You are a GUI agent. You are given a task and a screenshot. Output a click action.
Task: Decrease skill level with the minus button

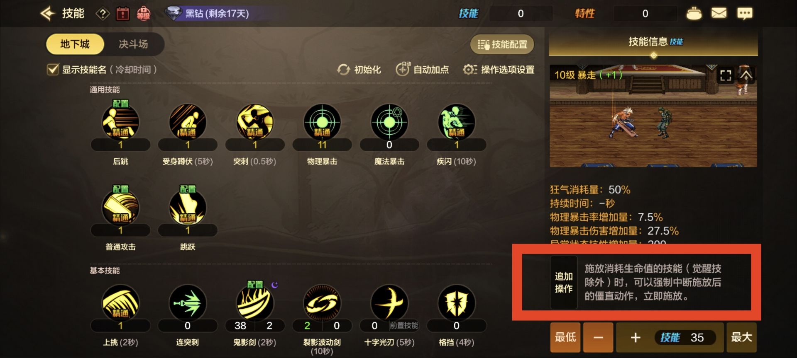pos(598,337)
